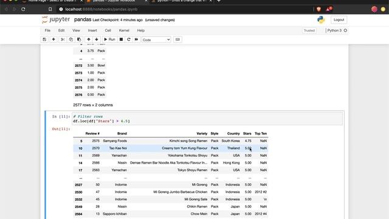
Task: Move selected cell up arrow
Action: (x=89, y=40)
